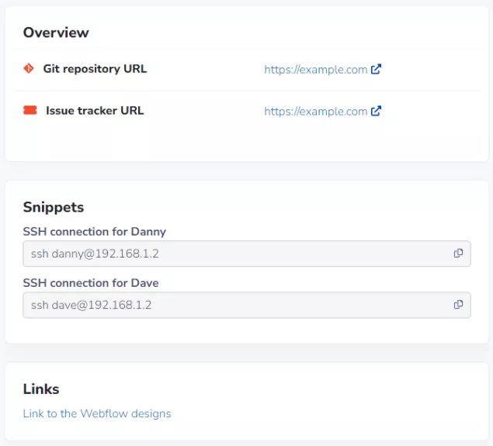Copy the Dave SSH connection snippet
The image size is (493, 446).
(x=458, y=305)
